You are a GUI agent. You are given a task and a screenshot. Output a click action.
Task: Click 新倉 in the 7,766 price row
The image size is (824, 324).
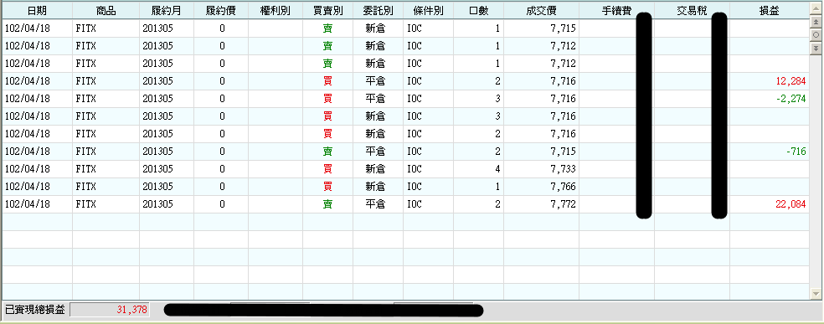click(375, 187)
